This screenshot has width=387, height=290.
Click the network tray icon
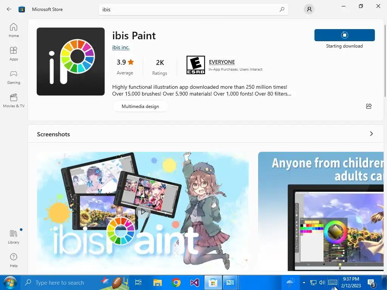tap(313, 282)
